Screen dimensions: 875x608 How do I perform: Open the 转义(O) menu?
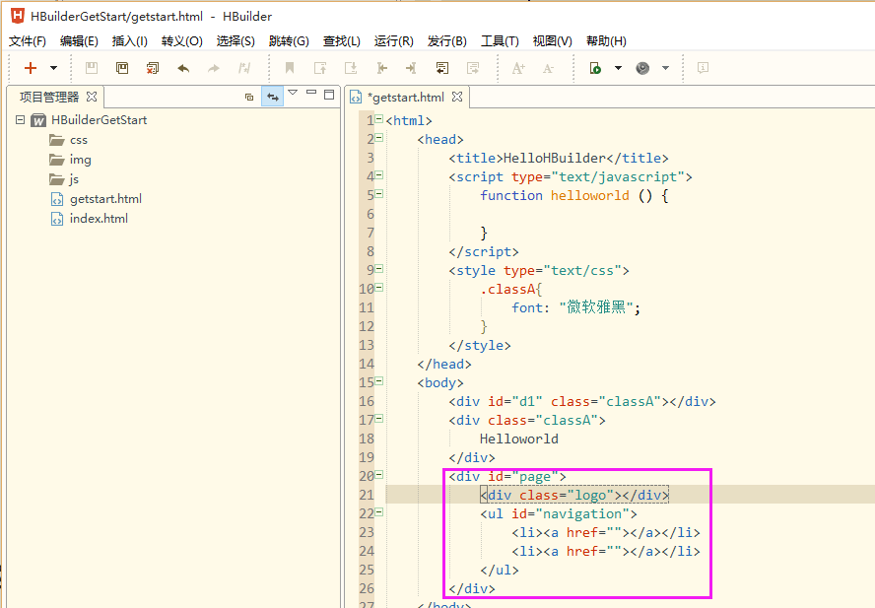pyautogui.click(x=182, y=41)
